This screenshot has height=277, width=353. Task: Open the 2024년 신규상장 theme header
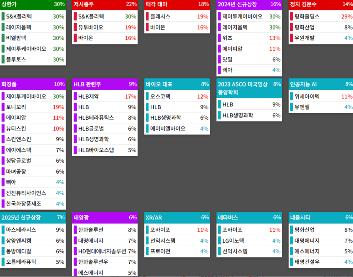pos(249,5)
